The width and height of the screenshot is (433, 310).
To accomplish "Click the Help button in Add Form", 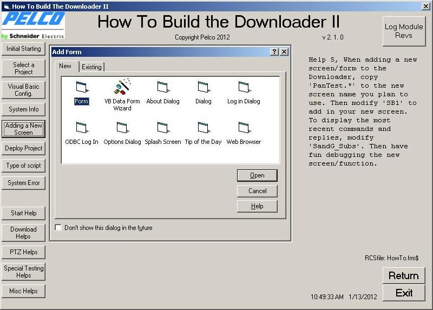I will 257,206.
